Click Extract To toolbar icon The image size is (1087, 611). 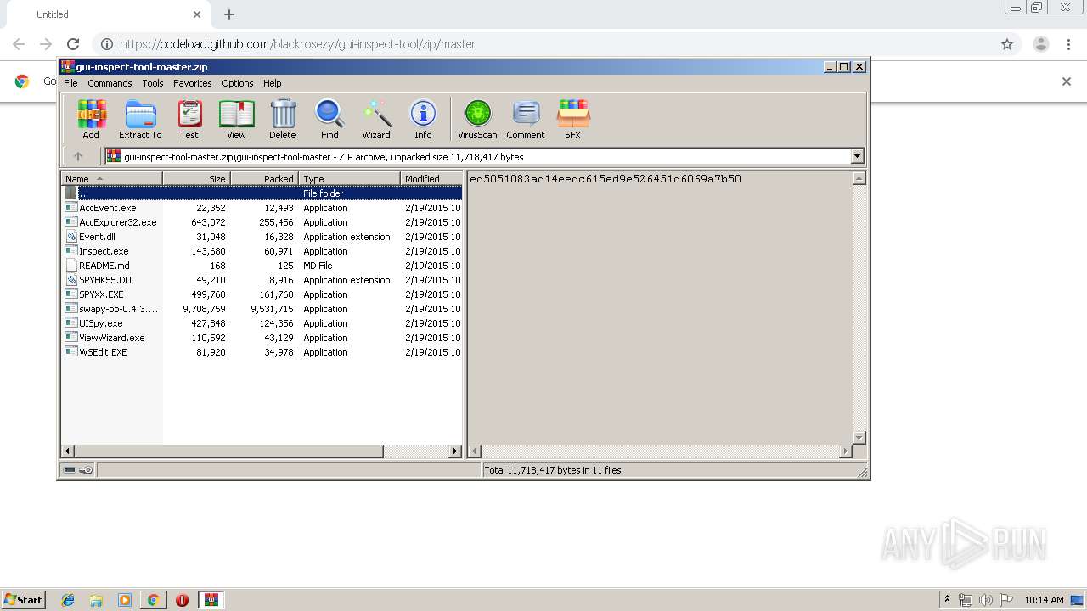point(140,119)
